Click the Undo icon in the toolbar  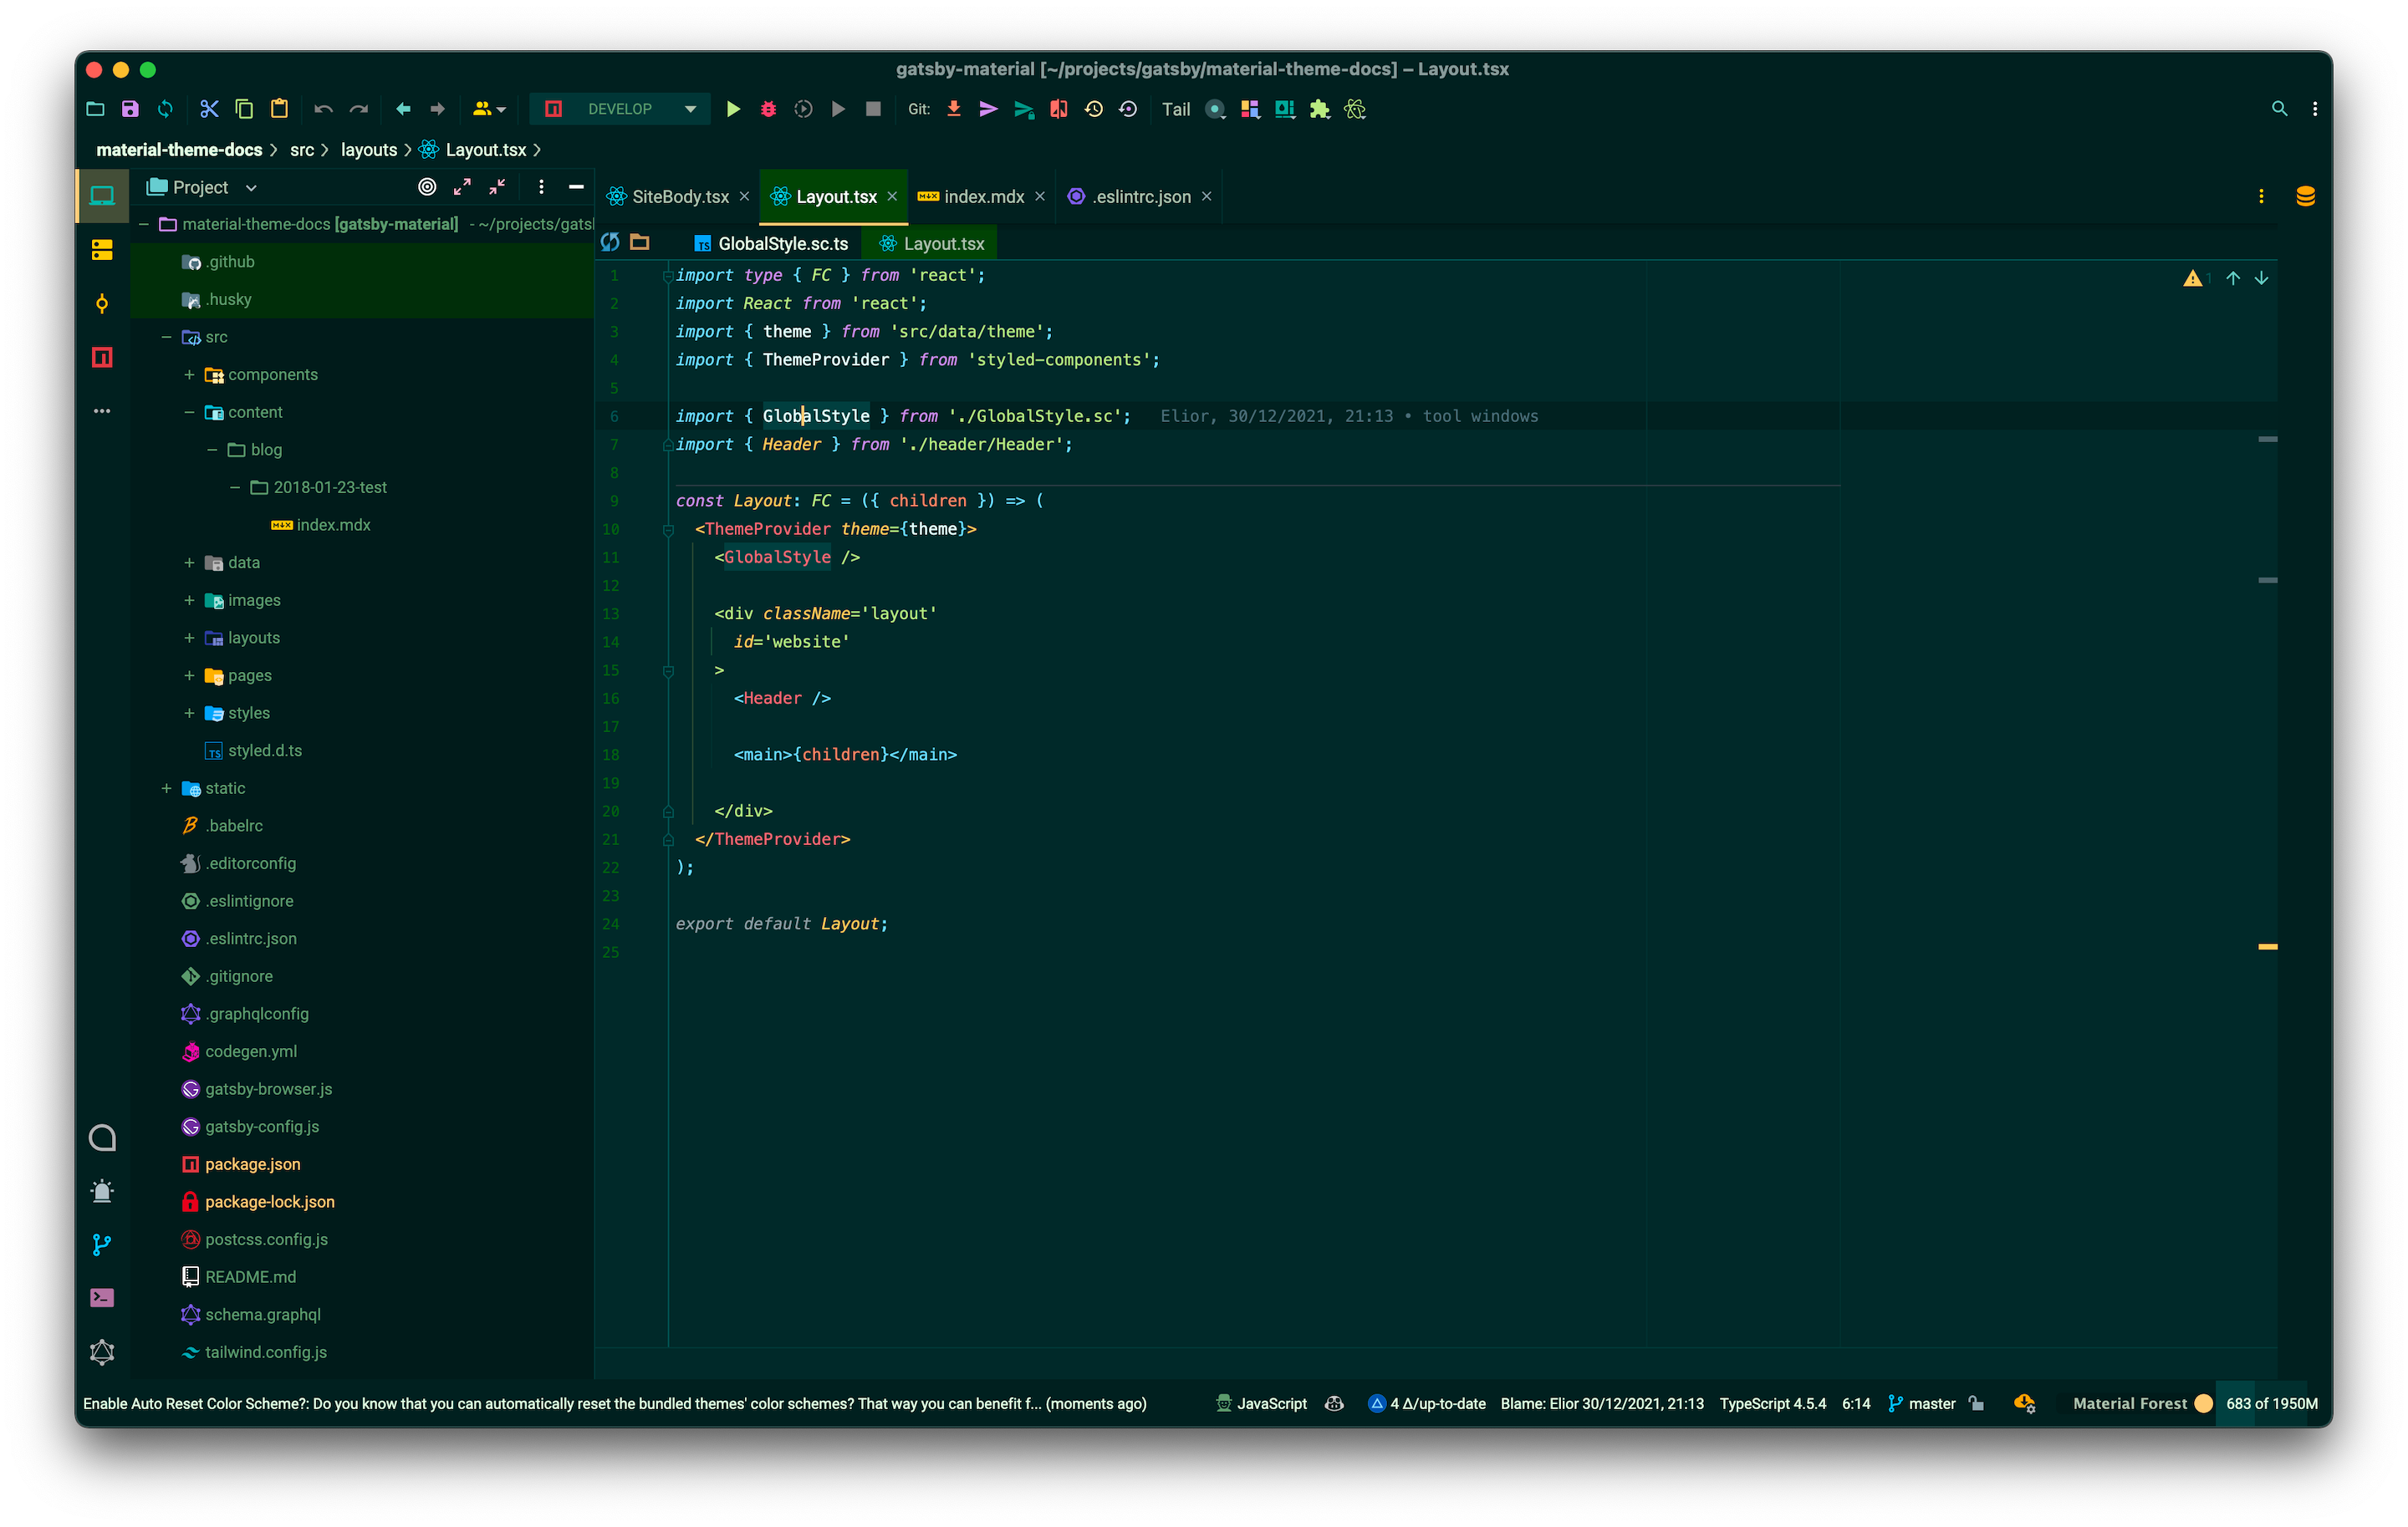(324, 109)
